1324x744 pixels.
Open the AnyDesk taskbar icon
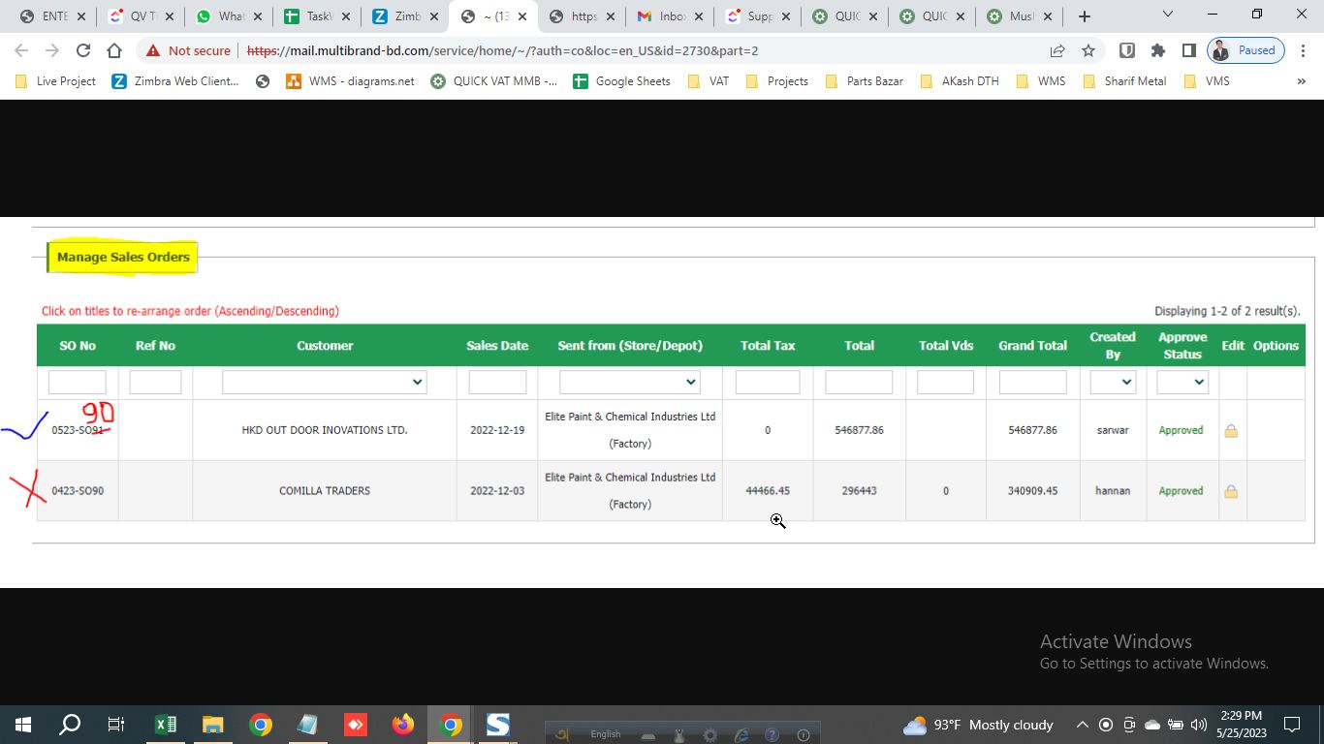tap(356, 725)
